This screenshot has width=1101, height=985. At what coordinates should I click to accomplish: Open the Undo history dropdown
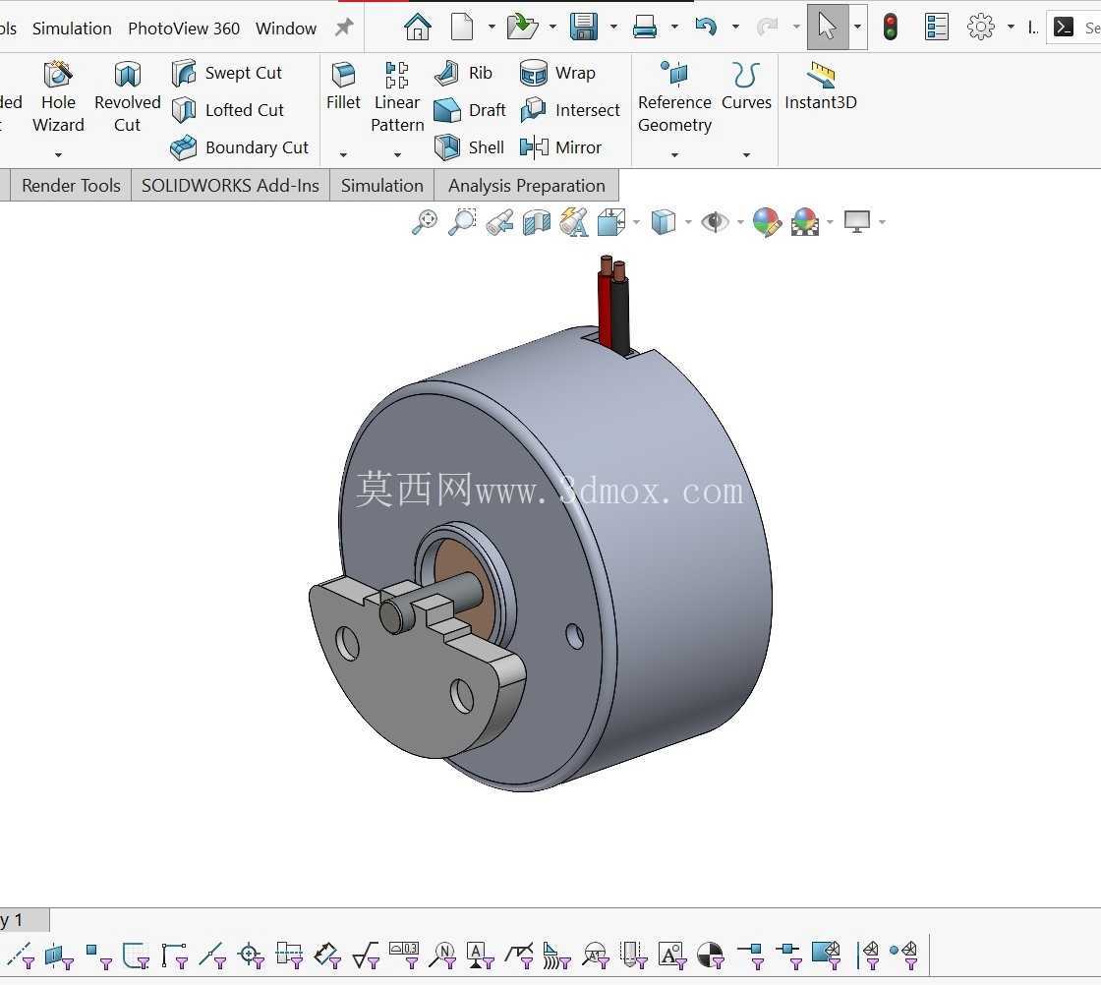pyautogui.click(x=735, y=28)
